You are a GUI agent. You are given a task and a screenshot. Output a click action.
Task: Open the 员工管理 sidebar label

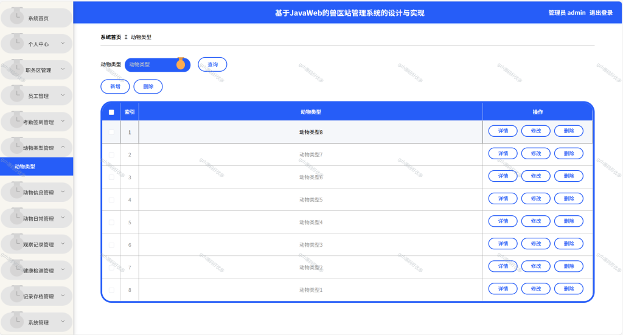pos(38,96)
